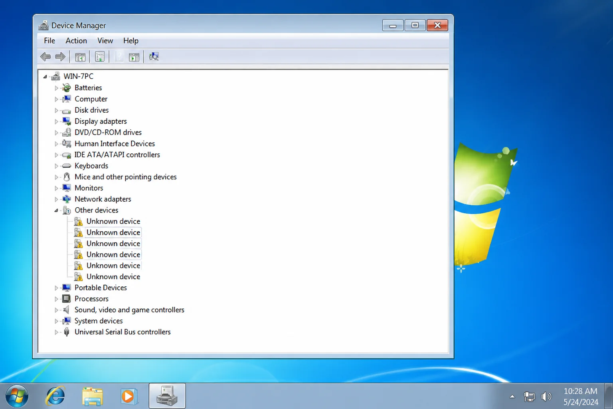Image resolution: width=613 pixels, height=409 pixels.
Task: Select the Keyboards category icon
Action: pos(67,166)
